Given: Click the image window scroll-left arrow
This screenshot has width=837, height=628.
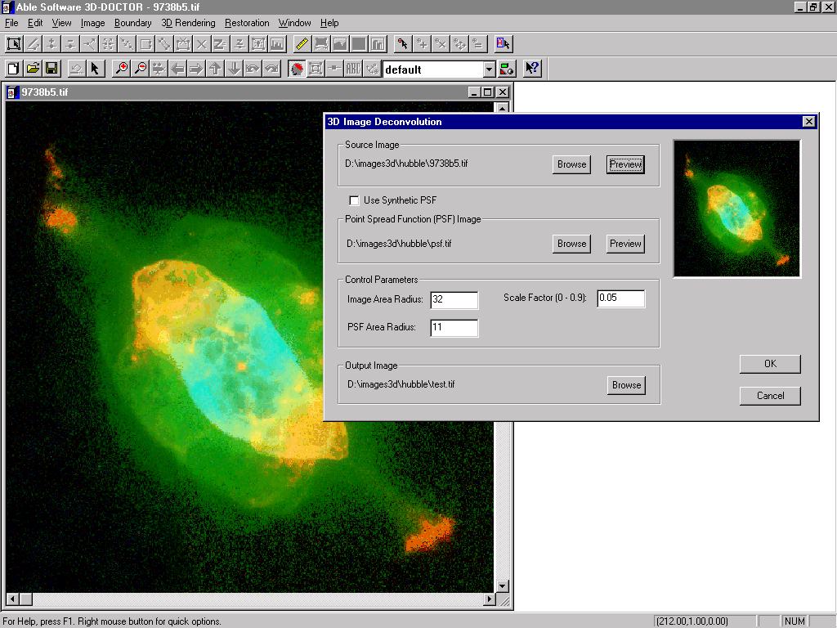Looking at the screenshot, I should click(12, 599).
